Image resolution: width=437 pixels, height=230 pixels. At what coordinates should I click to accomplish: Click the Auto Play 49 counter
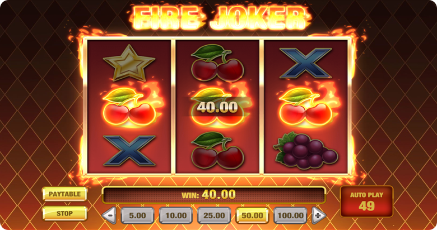tap(366, 202)
